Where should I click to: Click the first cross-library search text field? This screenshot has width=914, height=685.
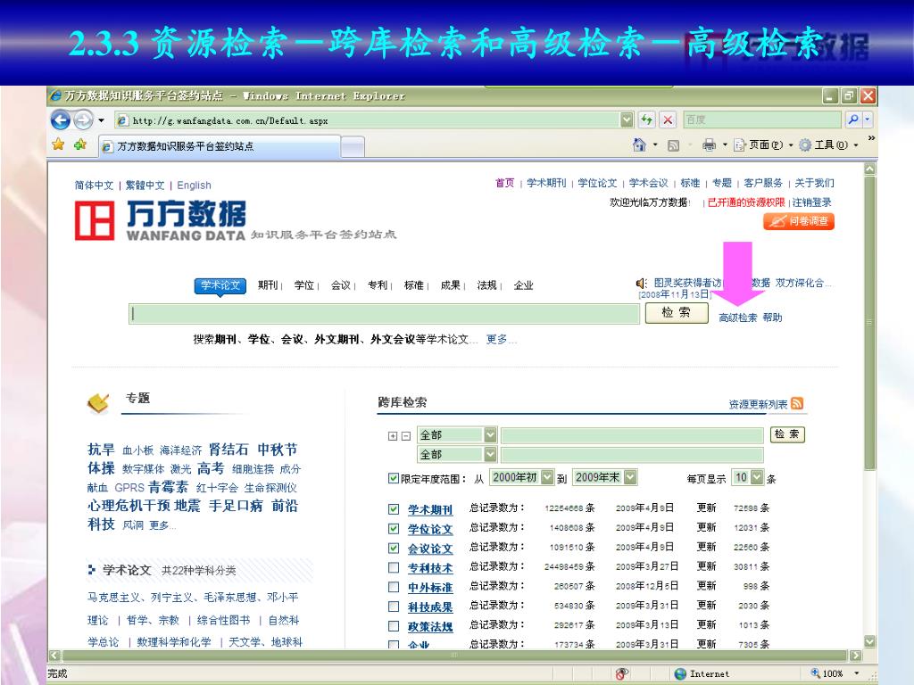point(632,435)
